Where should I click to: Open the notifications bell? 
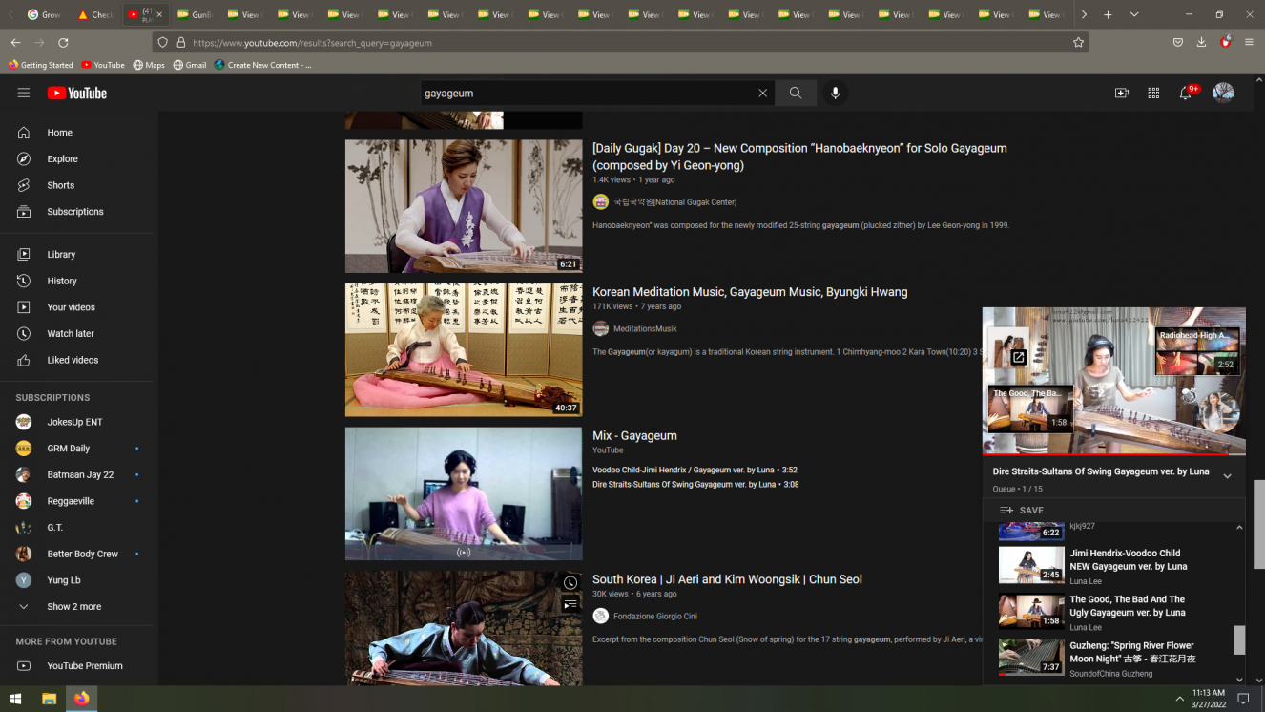[1186, 93]
